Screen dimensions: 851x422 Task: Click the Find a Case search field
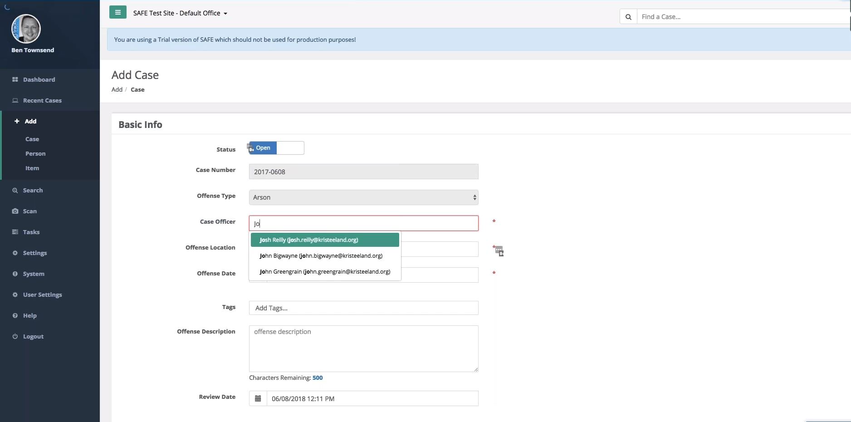coord(744,17)
